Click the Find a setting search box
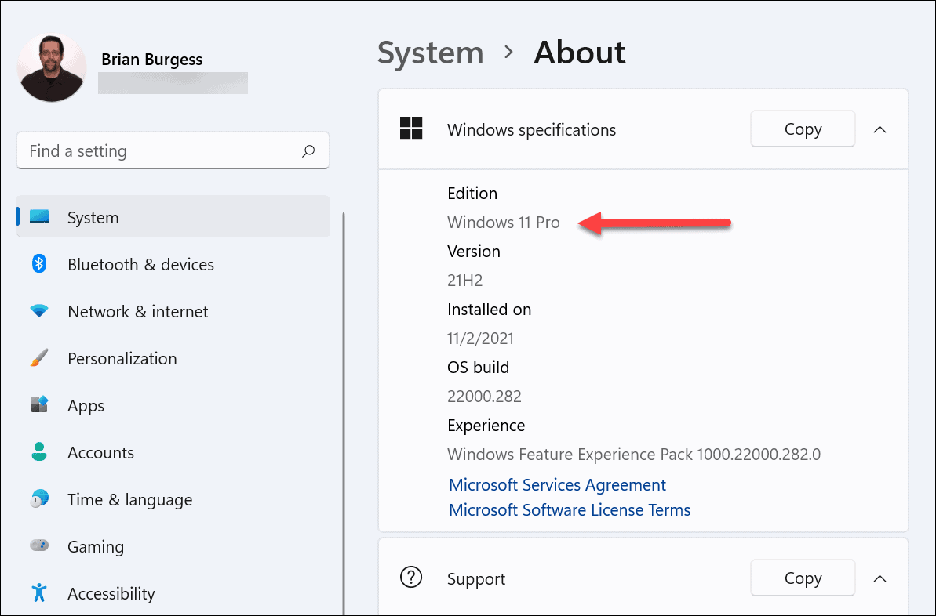 pos(157,151)
